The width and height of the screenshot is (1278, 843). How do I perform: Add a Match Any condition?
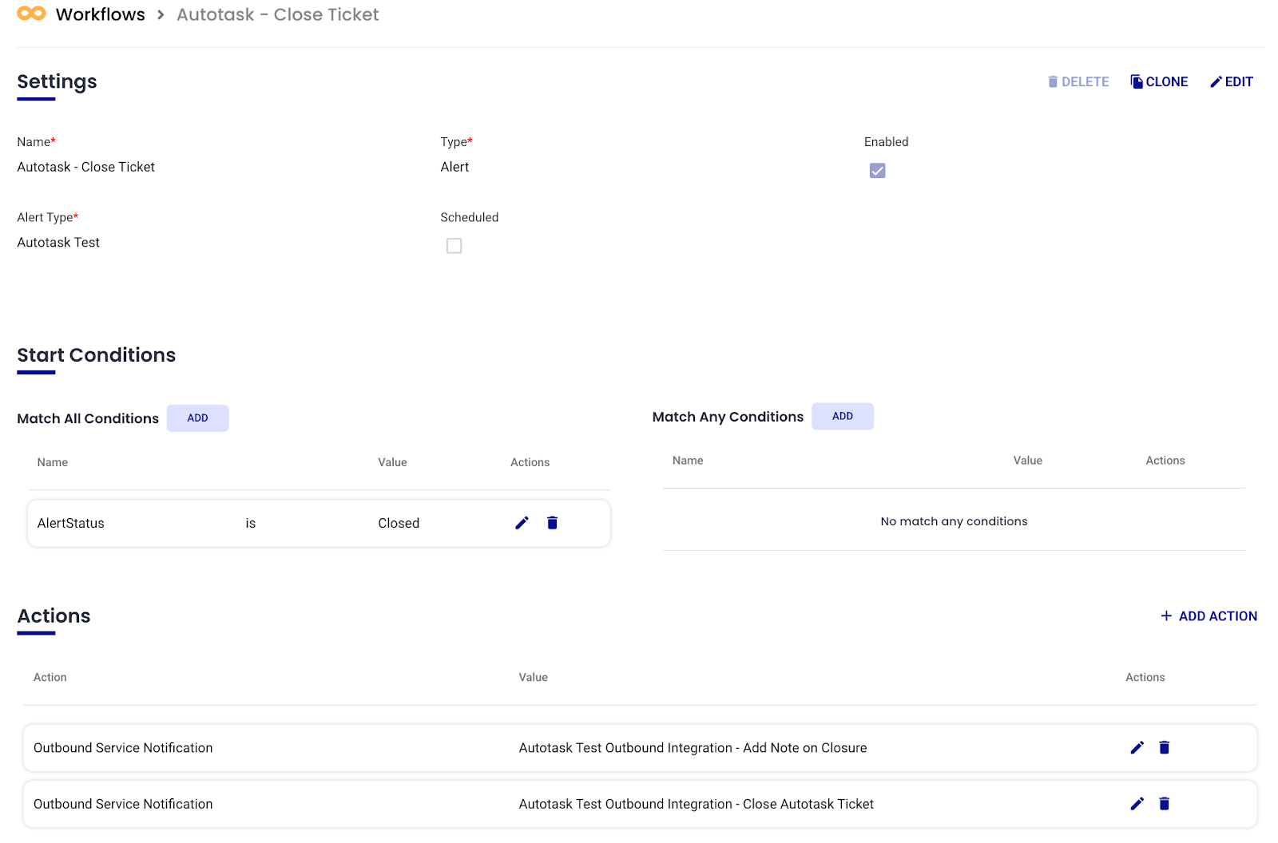click(842, 417)
